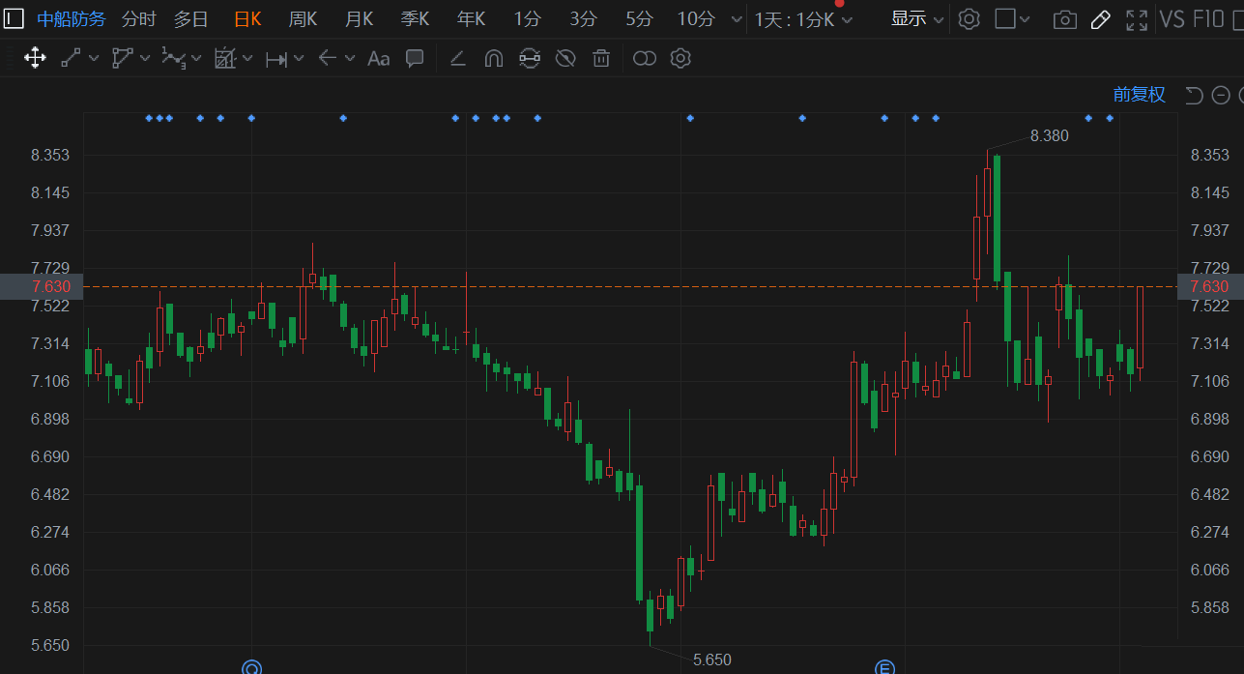Image resolution: width=1244 pixels, height=674 pixels.
Task: Click the 中船防务 stock name
Action: tap(72, 18)
